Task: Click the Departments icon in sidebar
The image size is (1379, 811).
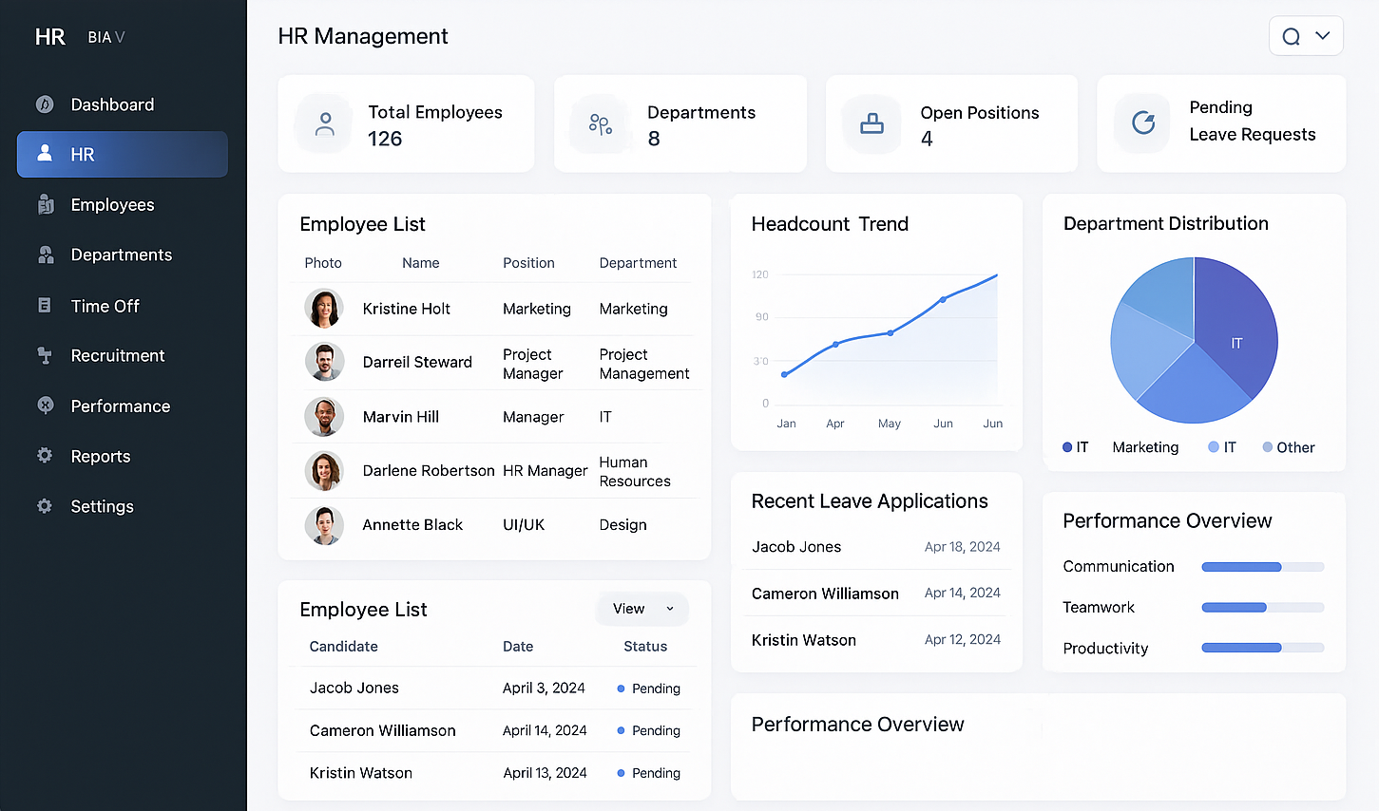Action: (x=45, y=255)
